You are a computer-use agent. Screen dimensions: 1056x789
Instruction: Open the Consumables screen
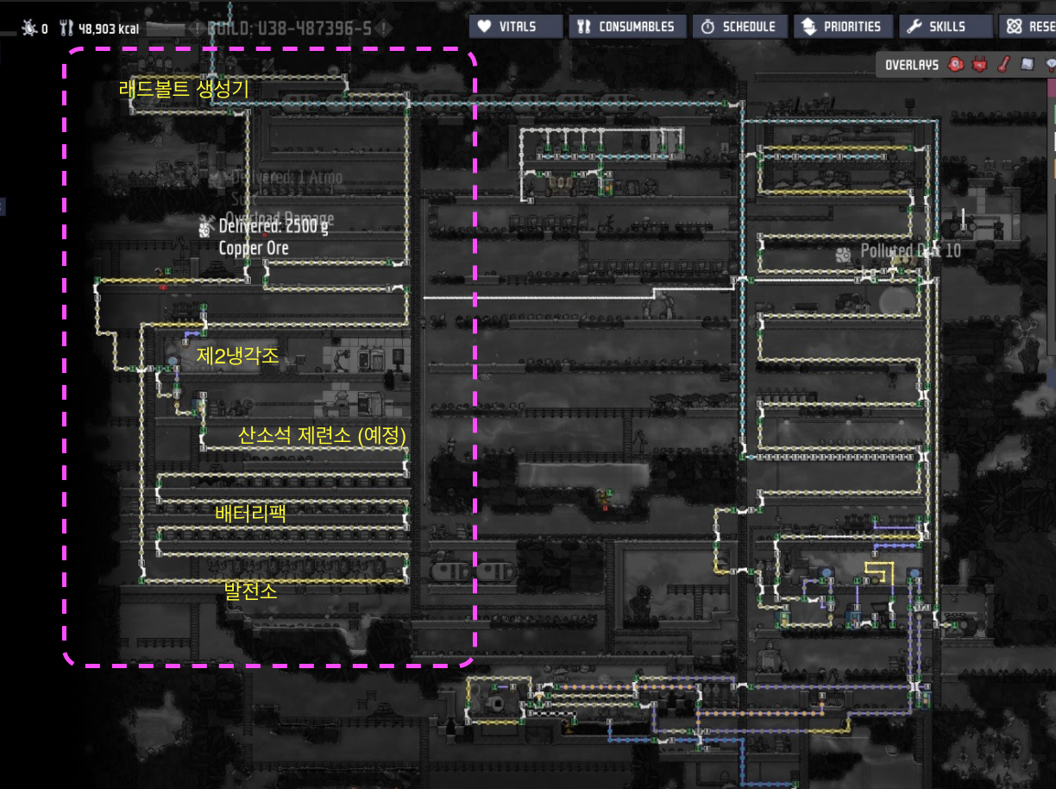point(627,27)
